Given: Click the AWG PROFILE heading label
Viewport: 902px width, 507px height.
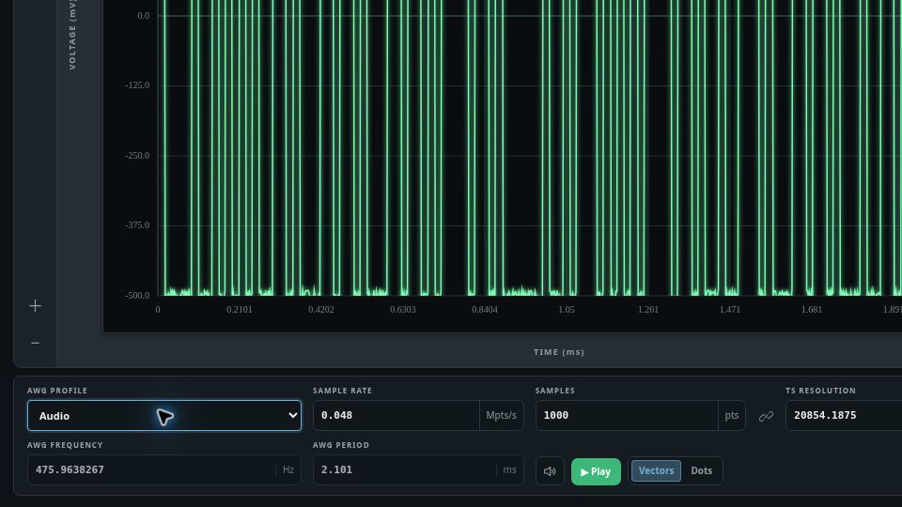Looking at the screenshot, I should [x=57, y=391].
